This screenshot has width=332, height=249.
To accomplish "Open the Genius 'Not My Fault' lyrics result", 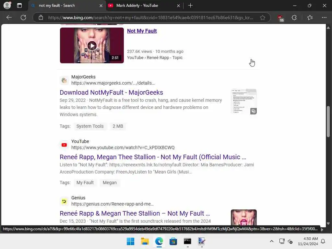I will (x=135, y=213).
